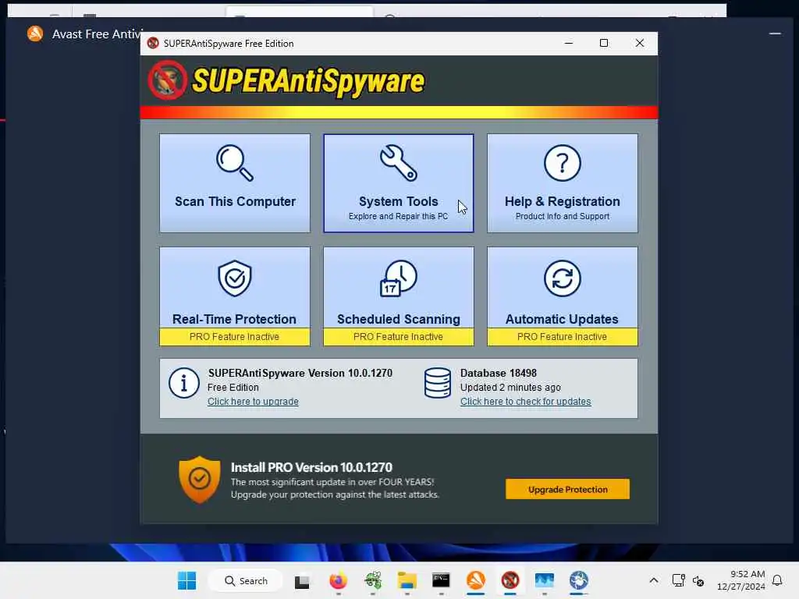Click 'Product Info and Support' subtitle
Viewport: 799px width, 599px height.
tap(562, 216)
